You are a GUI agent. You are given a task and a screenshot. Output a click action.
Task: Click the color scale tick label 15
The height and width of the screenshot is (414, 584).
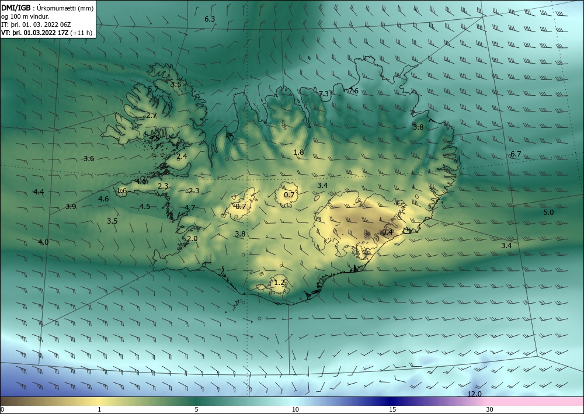392,409
